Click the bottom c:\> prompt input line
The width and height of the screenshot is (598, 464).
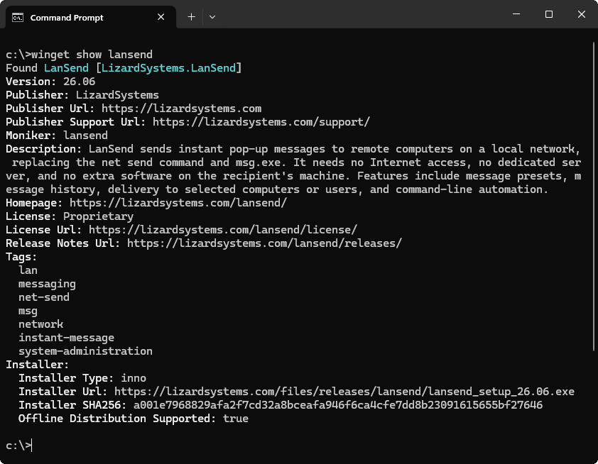(x=19, y=446)
